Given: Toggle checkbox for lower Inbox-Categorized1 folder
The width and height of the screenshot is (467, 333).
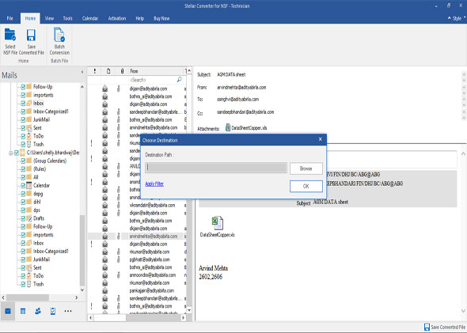Looking at the screenshot, I should tap(23, 252).
